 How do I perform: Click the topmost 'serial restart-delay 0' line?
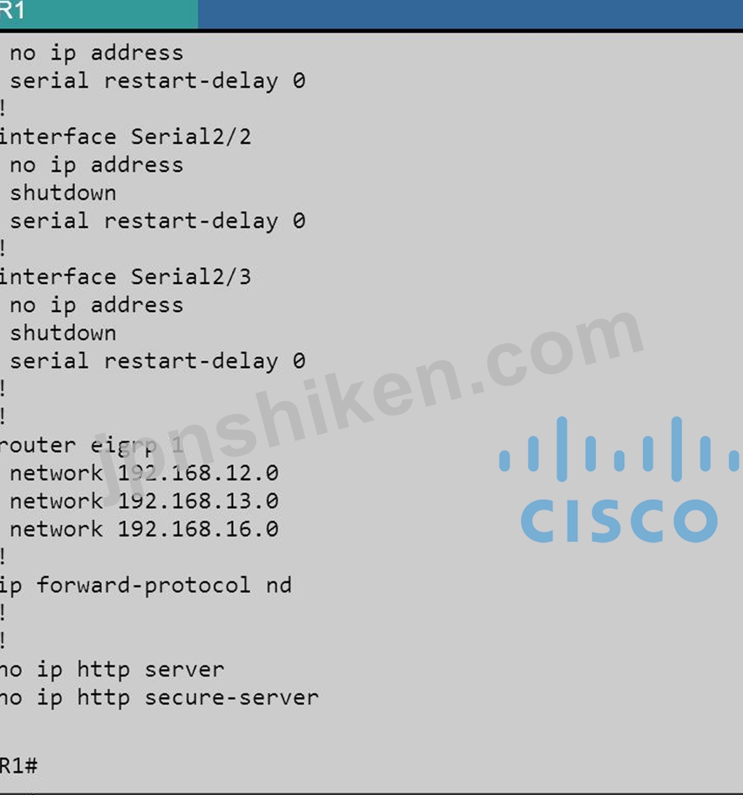(158, 81)
